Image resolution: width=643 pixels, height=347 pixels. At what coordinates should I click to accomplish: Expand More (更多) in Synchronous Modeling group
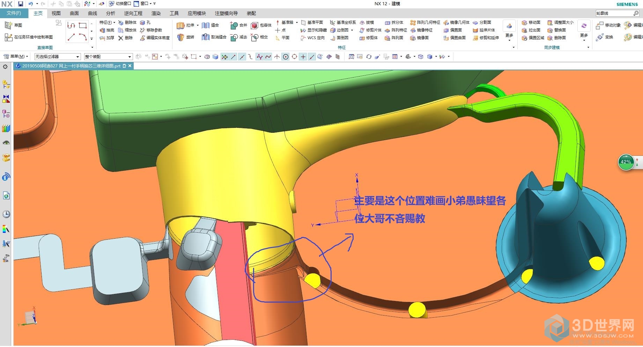pyautogui.click(x=584, y=35)
